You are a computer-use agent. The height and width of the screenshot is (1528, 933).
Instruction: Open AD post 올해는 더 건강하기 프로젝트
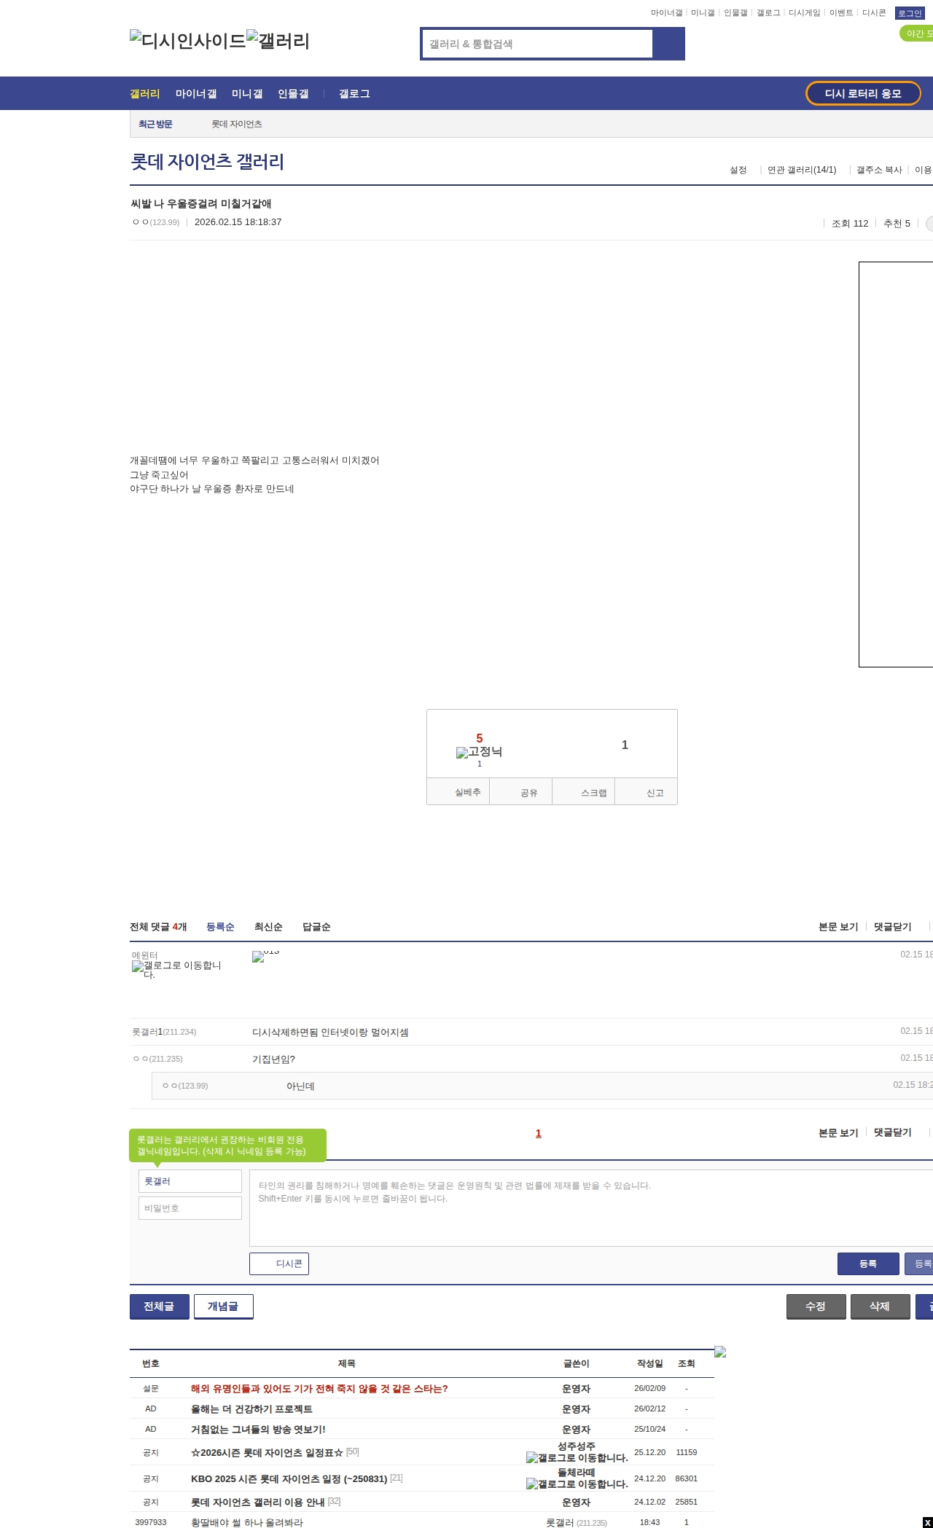(x=251, y=1409)
